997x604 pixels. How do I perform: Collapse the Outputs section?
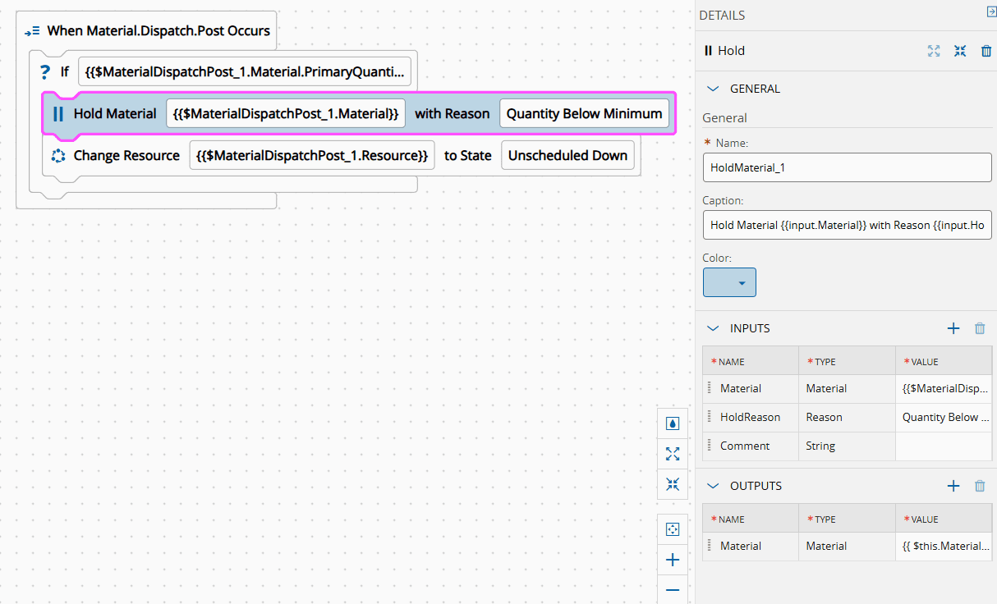click(713, 486)
